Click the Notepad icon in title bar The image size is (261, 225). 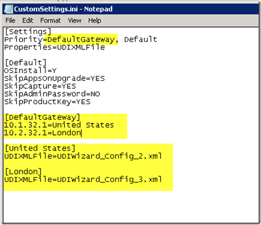click(x=8, y=9)
